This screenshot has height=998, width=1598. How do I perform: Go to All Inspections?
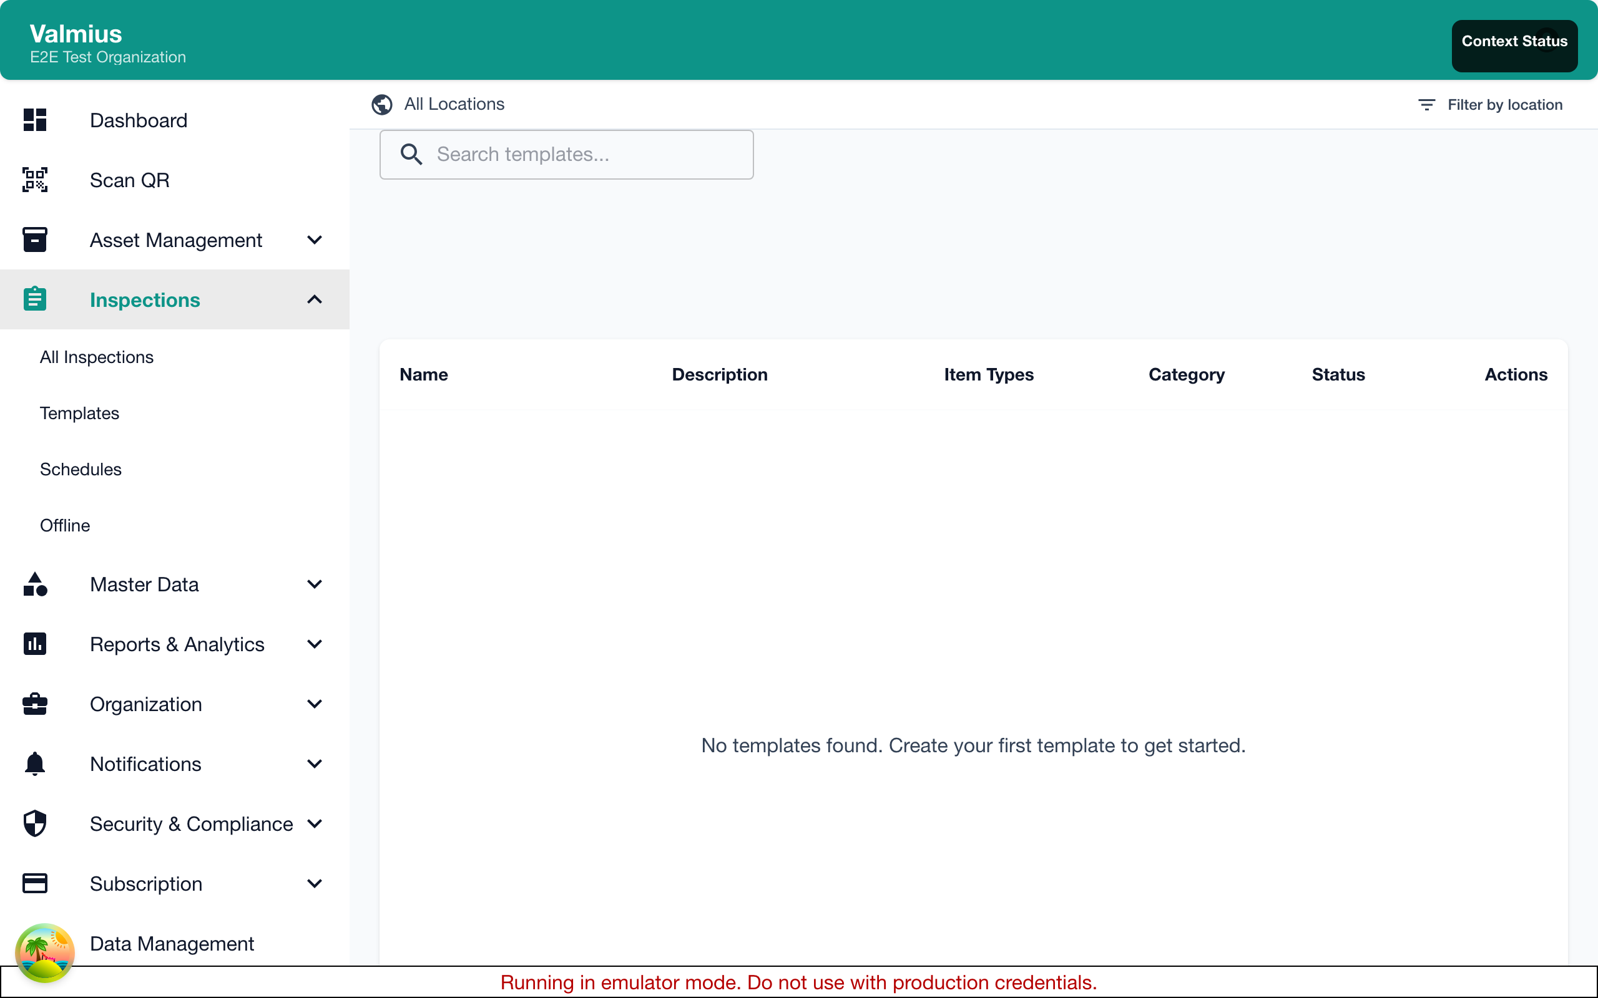click(x=96, y=356)
